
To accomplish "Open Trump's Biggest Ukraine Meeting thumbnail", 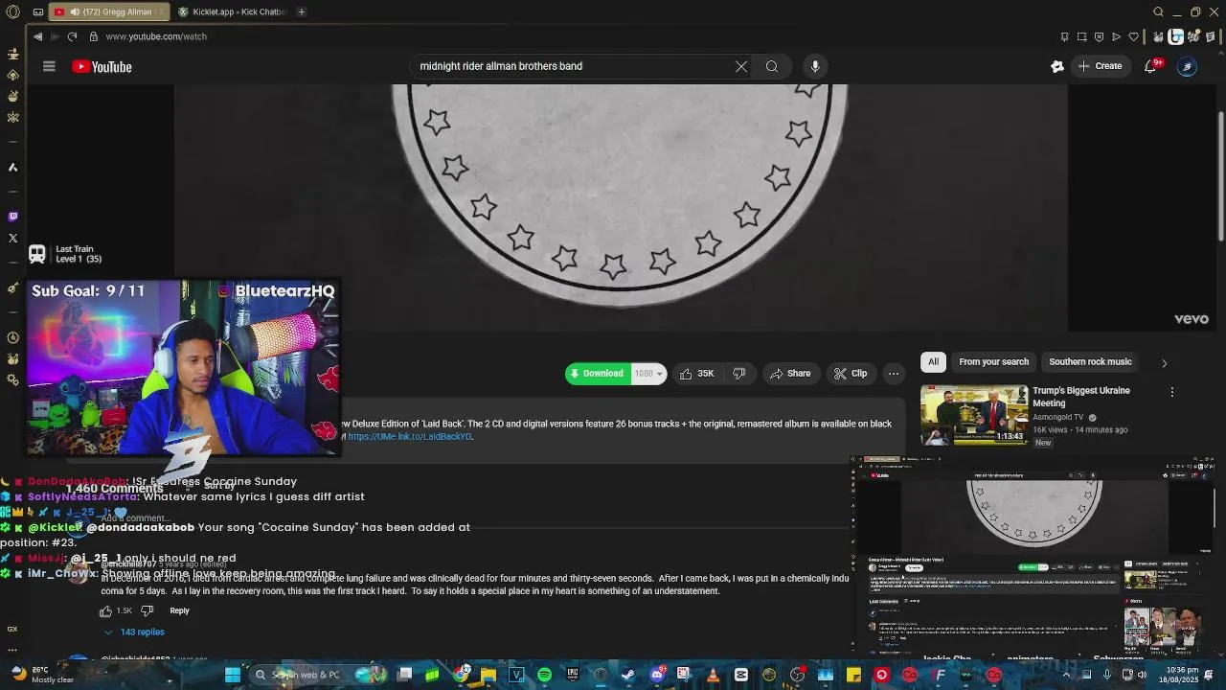I will (x=973, y=415).
